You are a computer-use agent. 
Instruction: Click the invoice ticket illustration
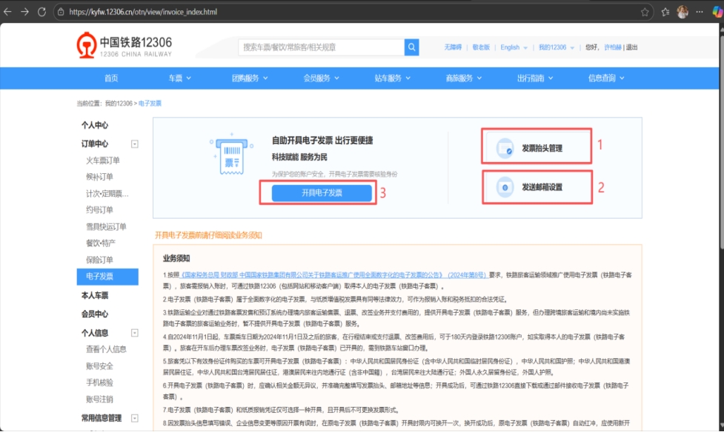coord(231,155)
